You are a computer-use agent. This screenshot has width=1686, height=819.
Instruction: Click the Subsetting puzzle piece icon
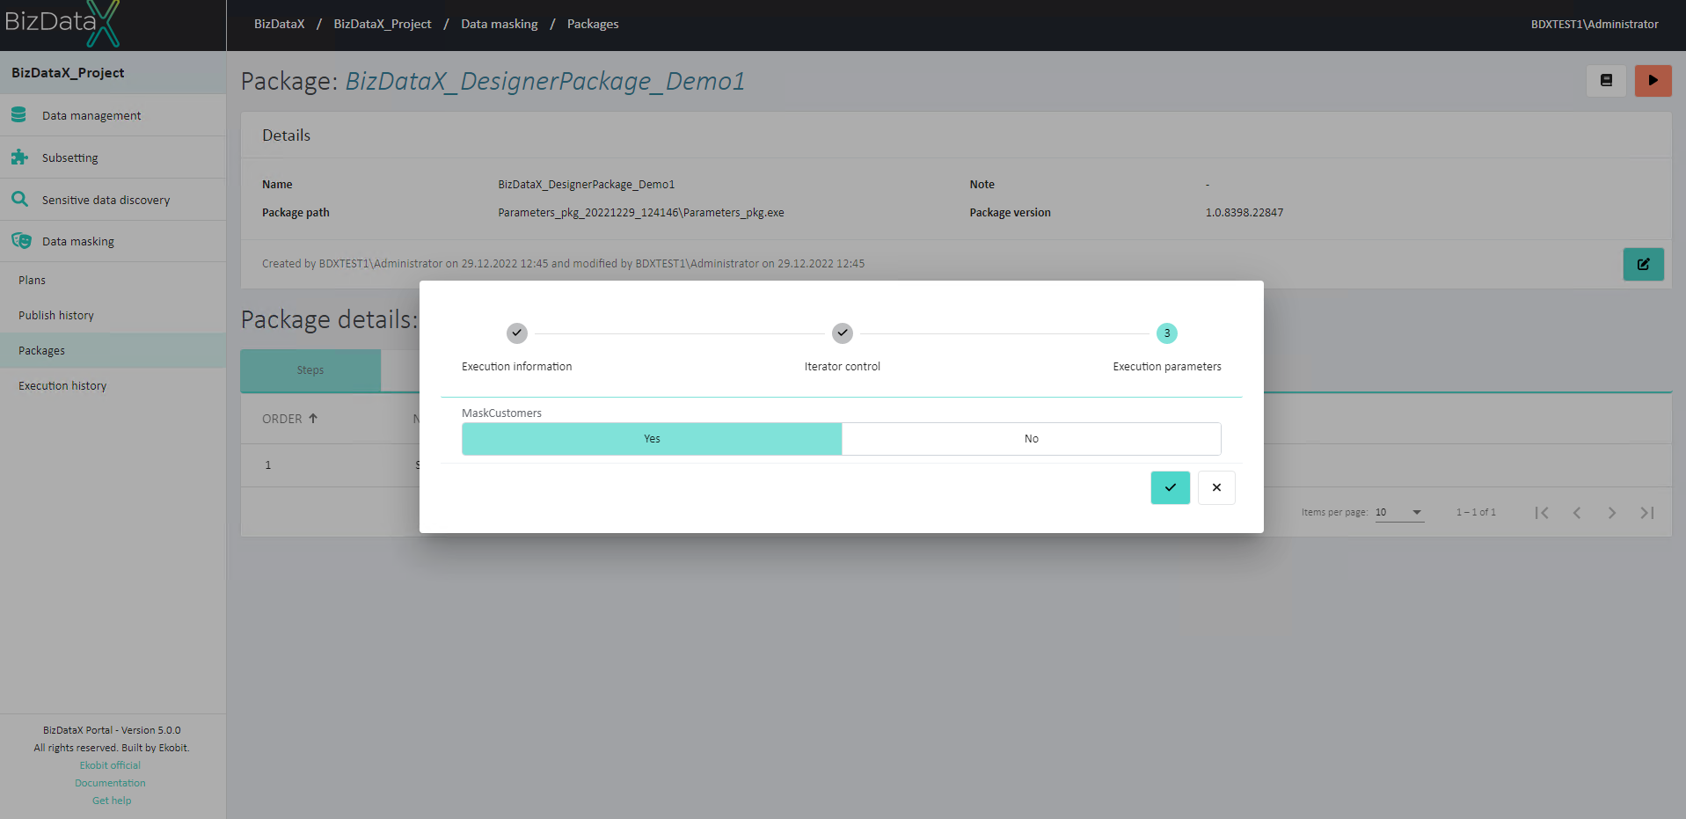click(19, 157)
